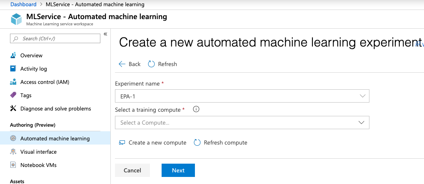Click the Assets section heading
This screenshot has width=424, height=184.
(x=17, y=182)
